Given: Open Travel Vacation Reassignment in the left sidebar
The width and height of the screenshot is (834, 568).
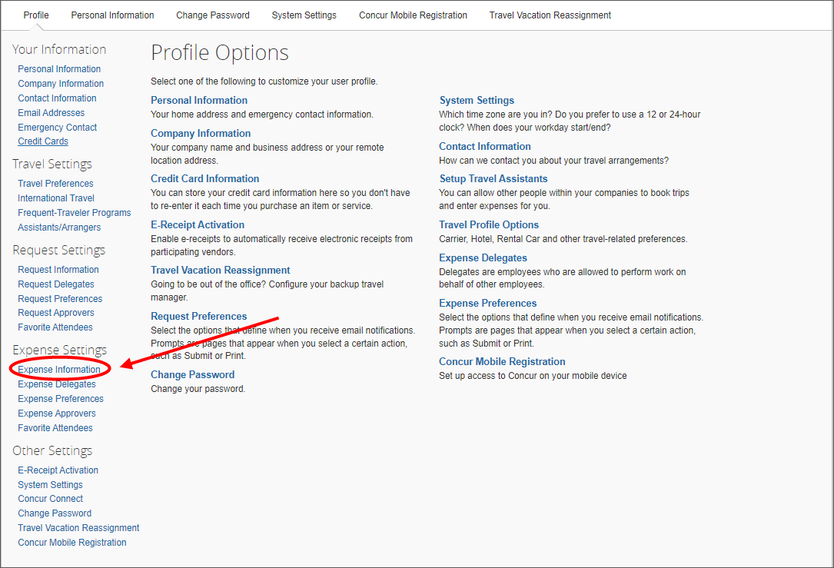Looking at the screenshot, I should point(78,528).
